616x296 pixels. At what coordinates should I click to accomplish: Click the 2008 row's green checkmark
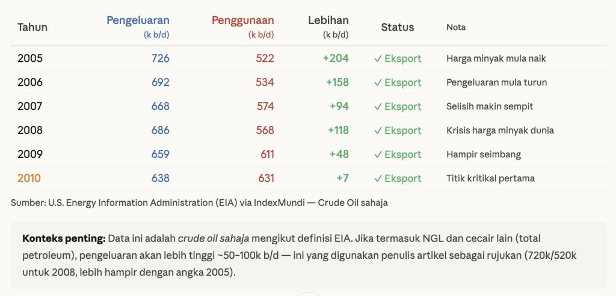coord(378,131)
